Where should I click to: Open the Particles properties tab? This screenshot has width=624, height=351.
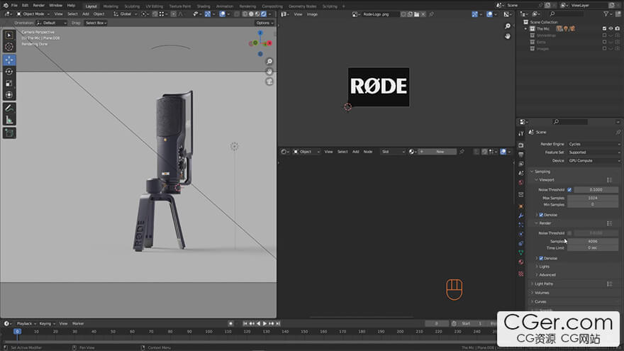(521, 225)
